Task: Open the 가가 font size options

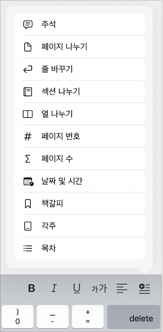Action: 99,289
